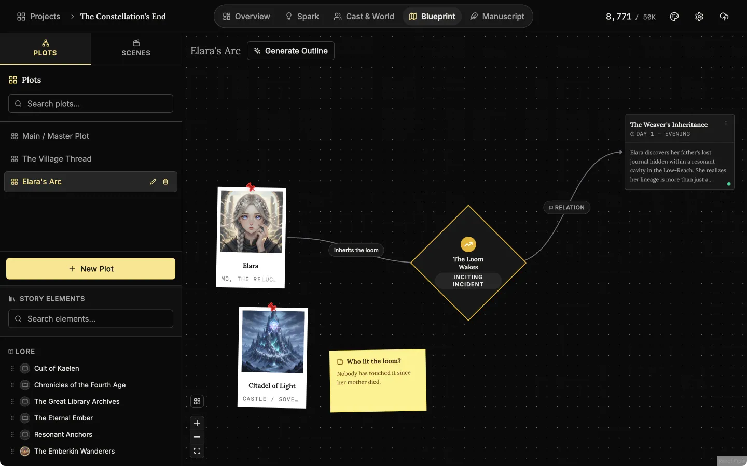Screen dimensions: 747x466
Task: Click the 'inherits the loom' connection label
Action: click(x=356, y=250)
